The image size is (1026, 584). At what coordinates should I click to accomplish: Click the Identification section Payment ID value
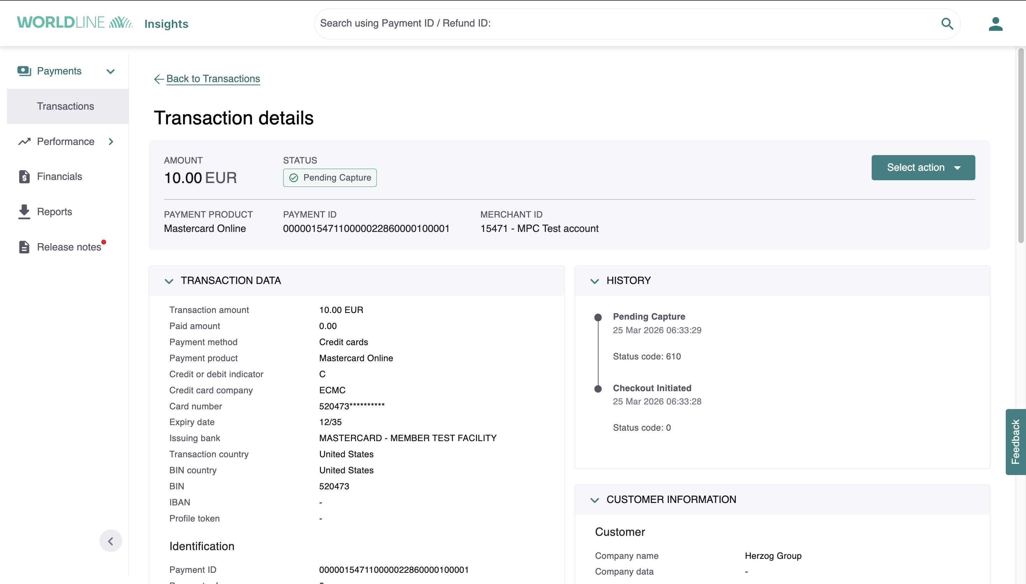(394, 570)
